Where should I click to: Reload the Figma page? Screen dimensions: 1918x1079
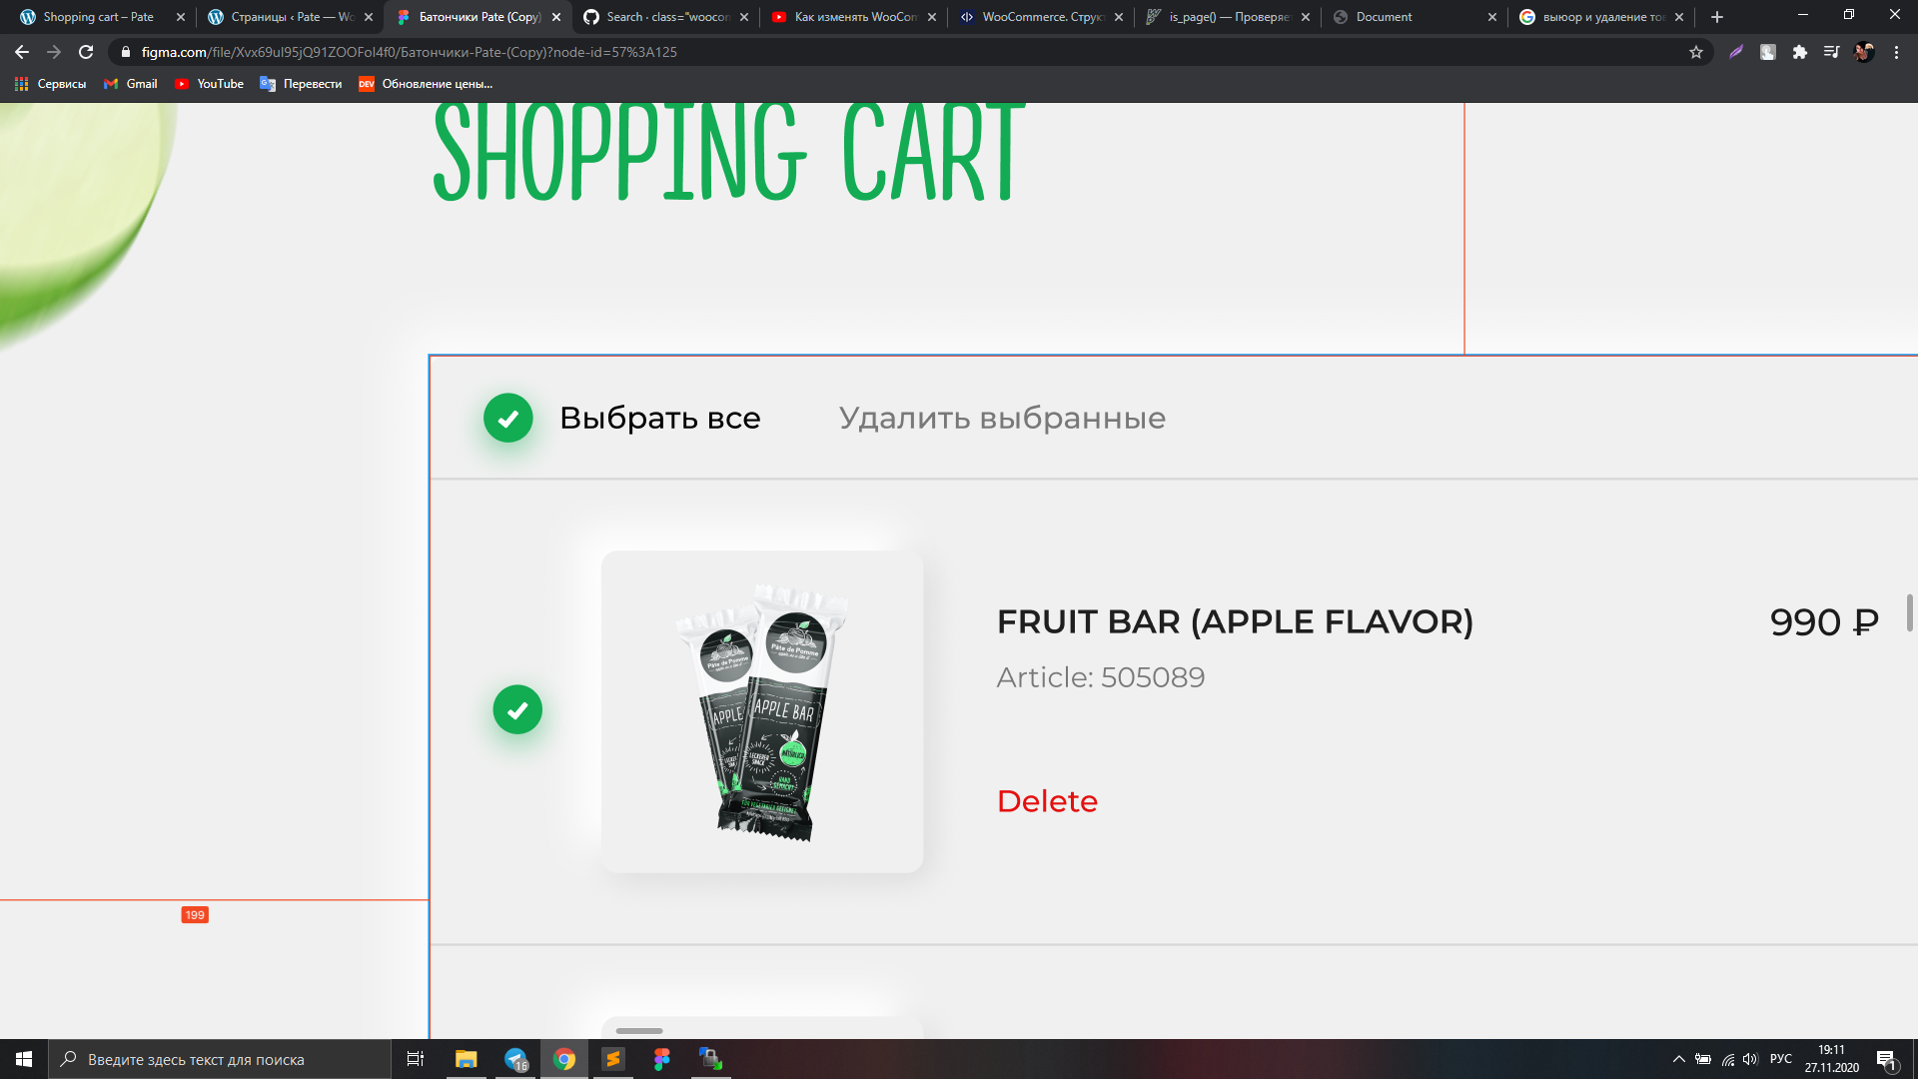pos(86,52)
